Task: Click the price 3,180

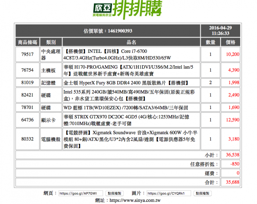Action: coord(234,139)
